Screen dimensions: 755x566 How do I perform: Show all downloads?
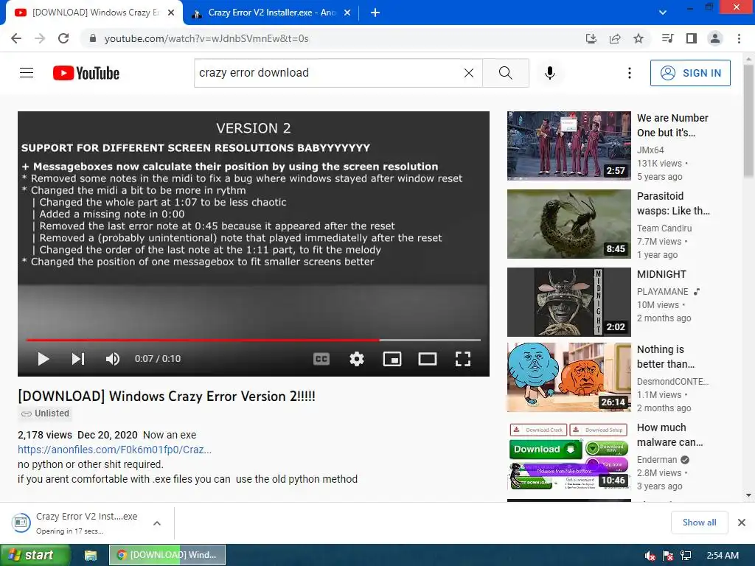click(x=699, y=523)
